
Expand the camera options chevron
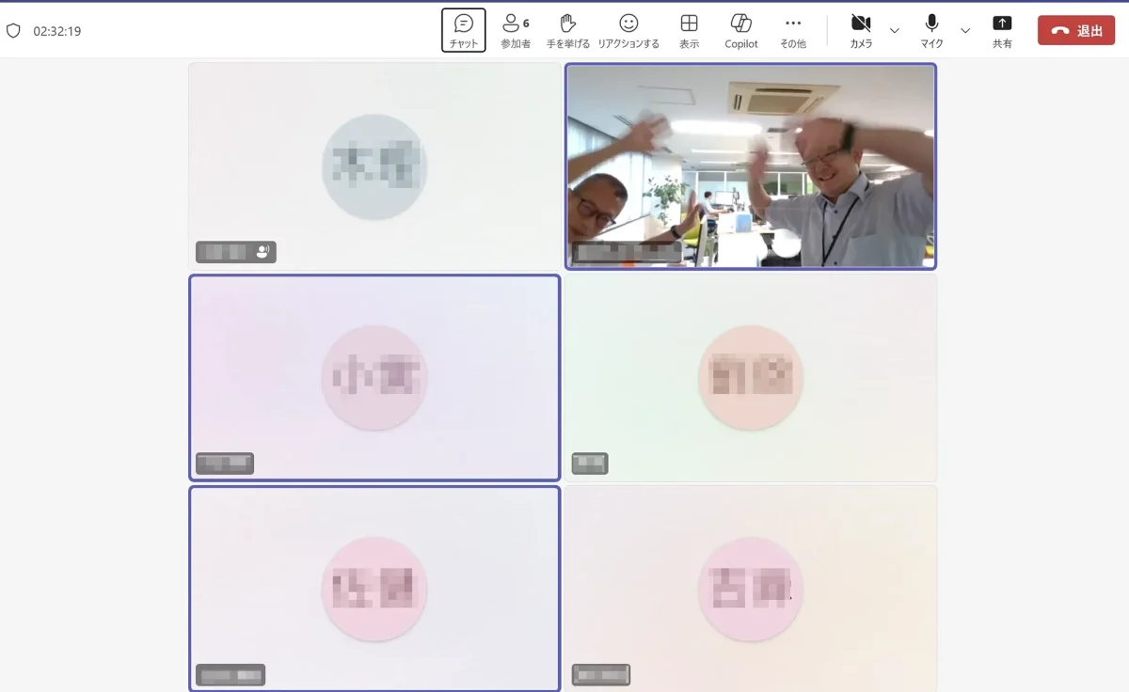(x=894, y=31)
